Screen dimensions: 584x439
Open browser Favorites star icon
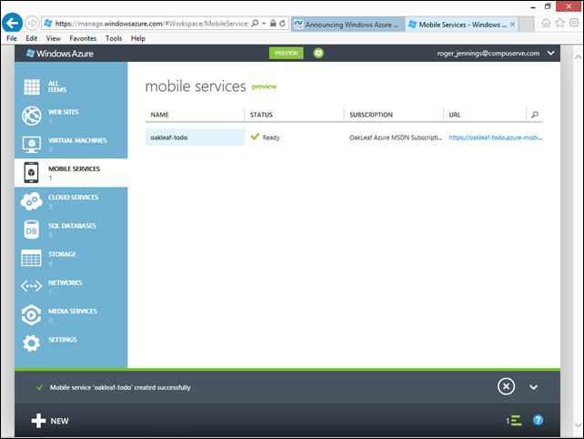point(559,23)
